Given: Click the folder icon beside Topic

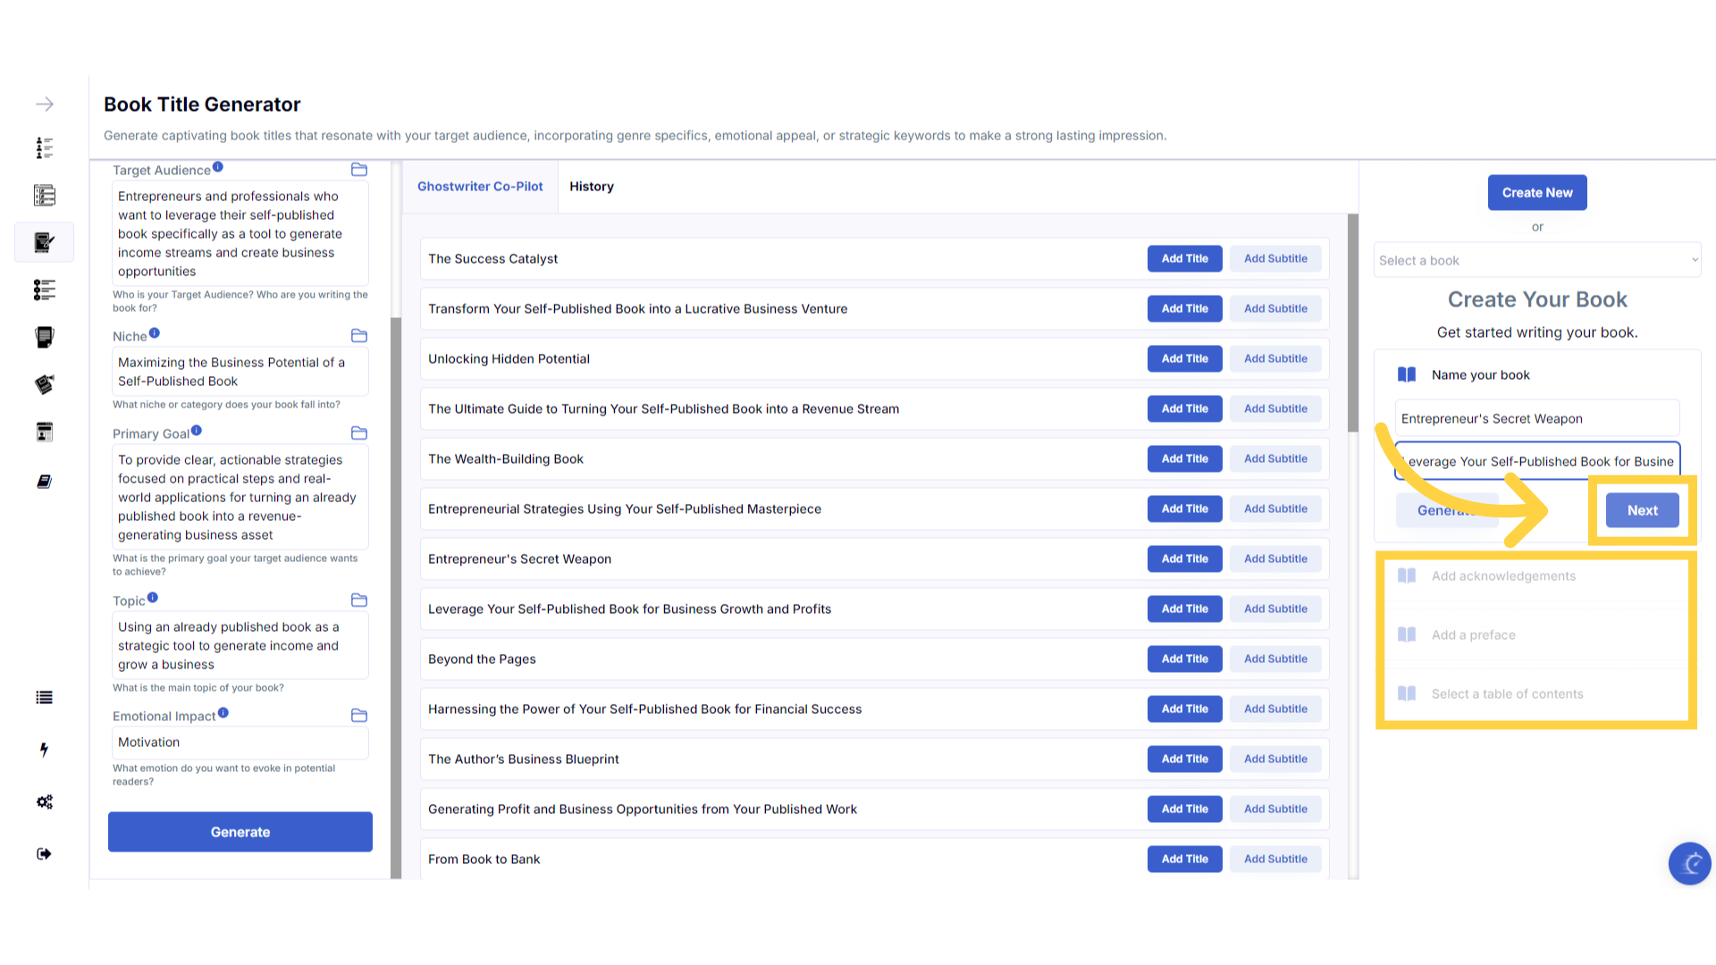Looking at the screenshot, I should (359, 600).
